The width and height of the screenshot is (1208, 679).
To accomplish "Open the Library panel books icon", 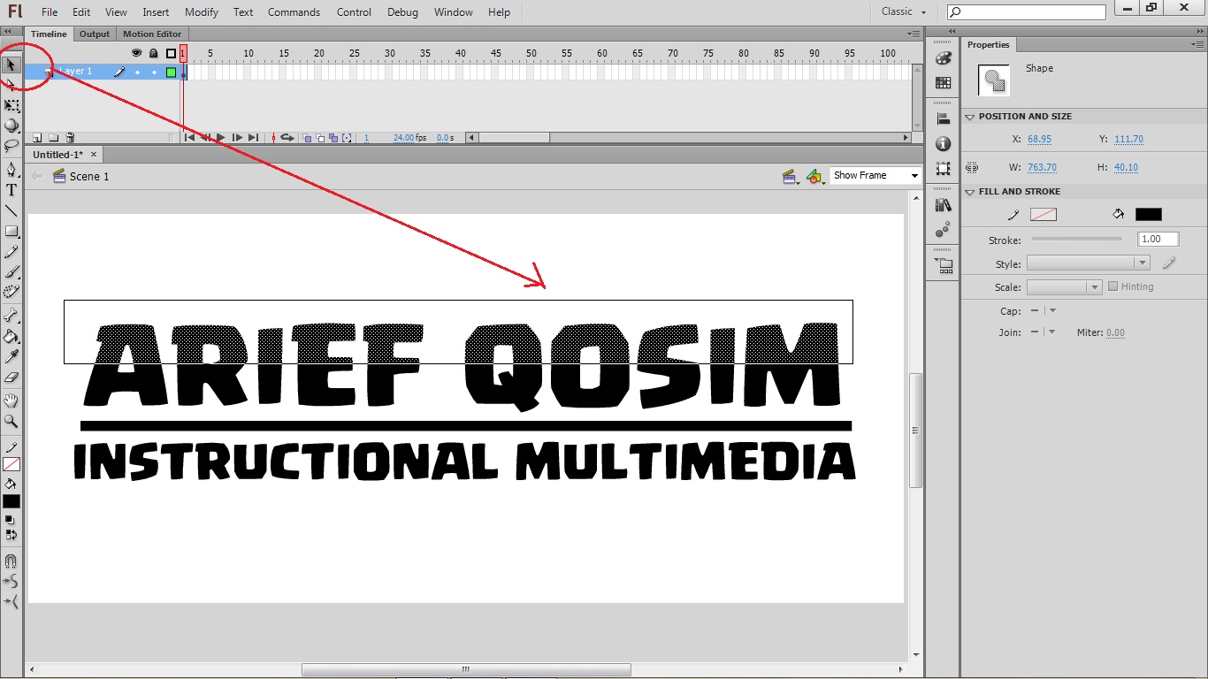I will coord(944,205).
